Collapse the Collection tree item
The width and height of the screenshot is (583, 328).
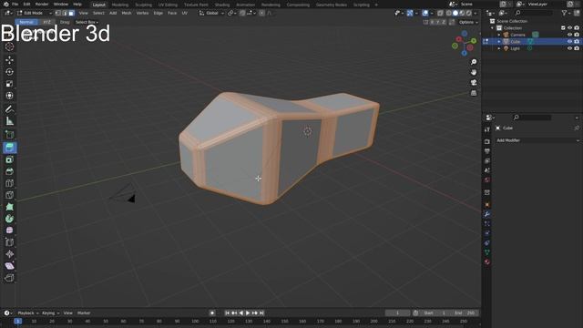pos(493,28)
